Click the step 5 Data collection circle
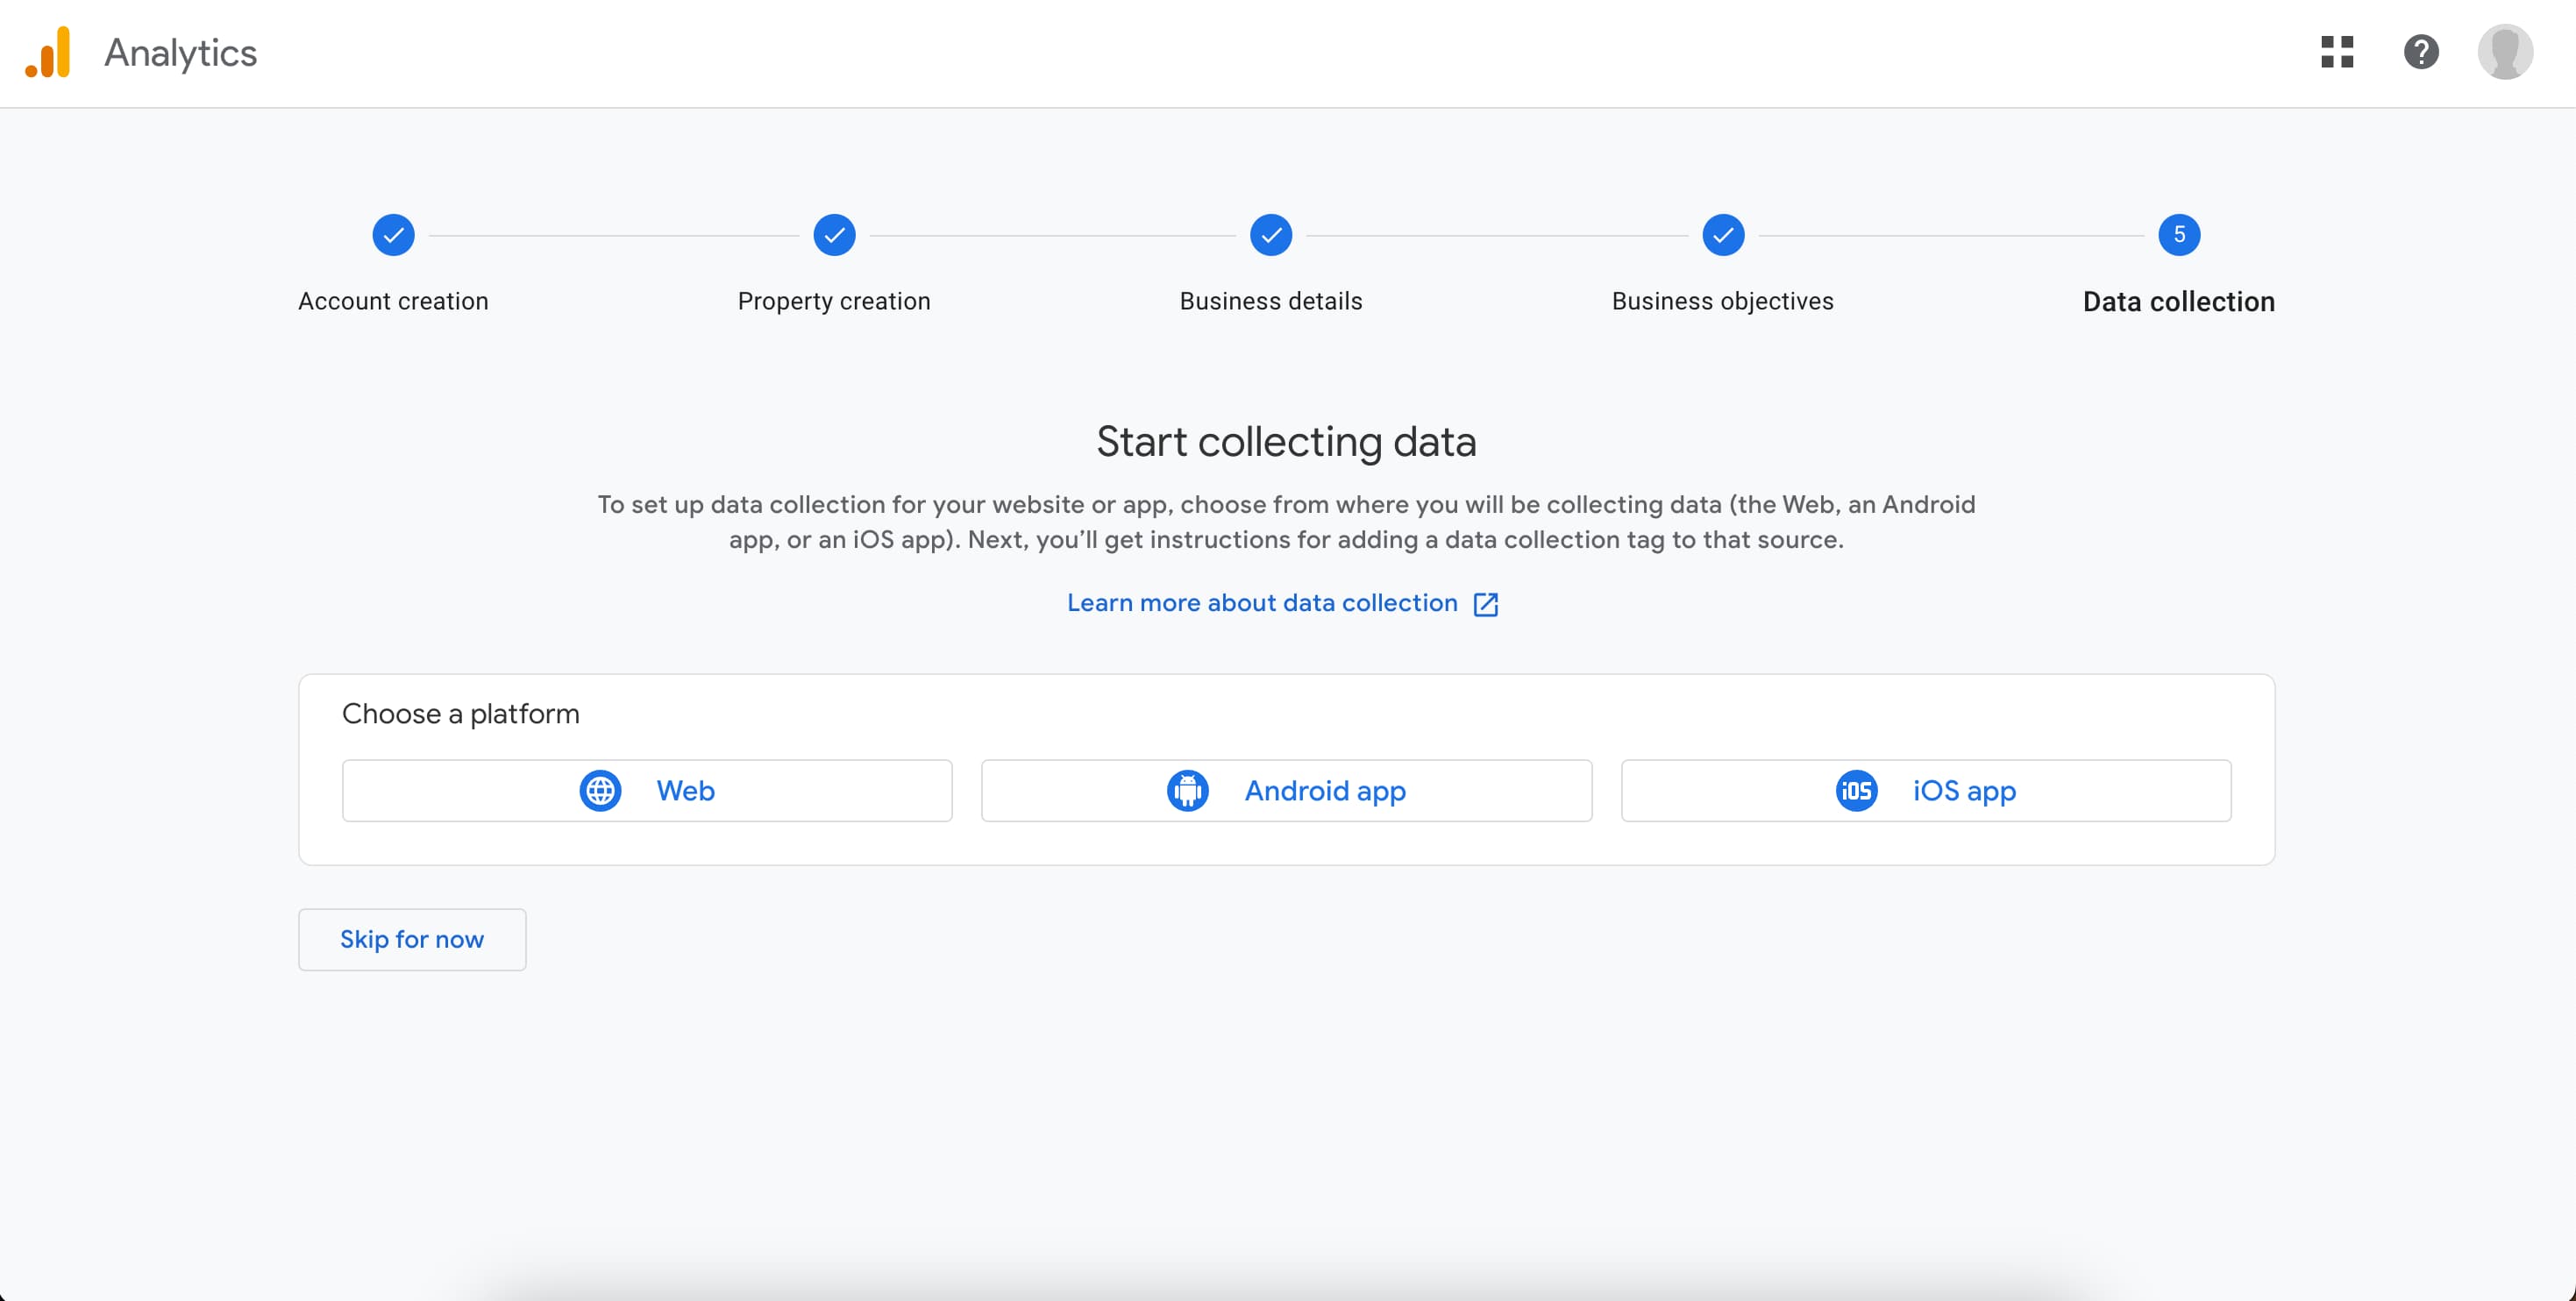 pos(2178,235)
